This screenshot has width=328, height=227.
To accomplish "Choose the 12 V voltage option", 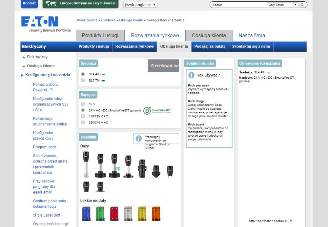I will click(83, 104).
